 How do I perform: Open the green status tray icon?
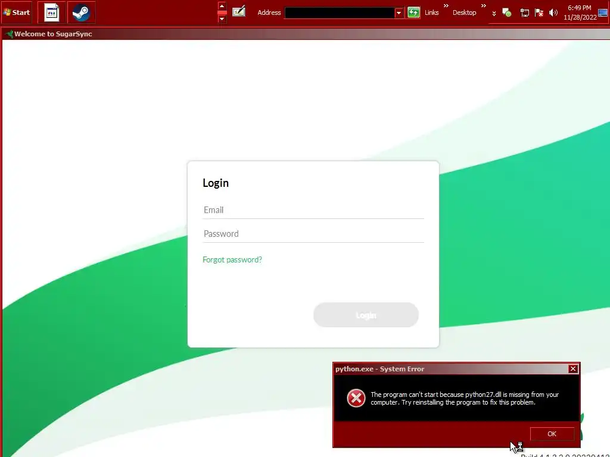tap(506, 12)
